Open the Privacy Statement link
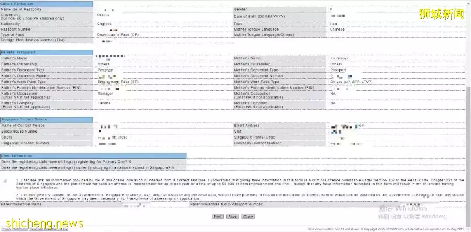The image size is (471, 232). [x=14, y=229]
